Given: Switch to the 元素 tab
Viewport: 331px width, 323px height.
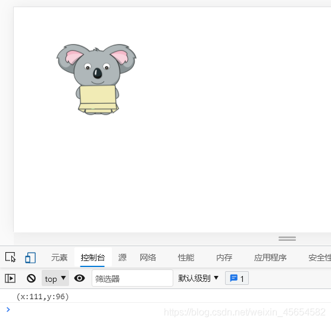Looking at the screenshot, I should click(60, 257).
